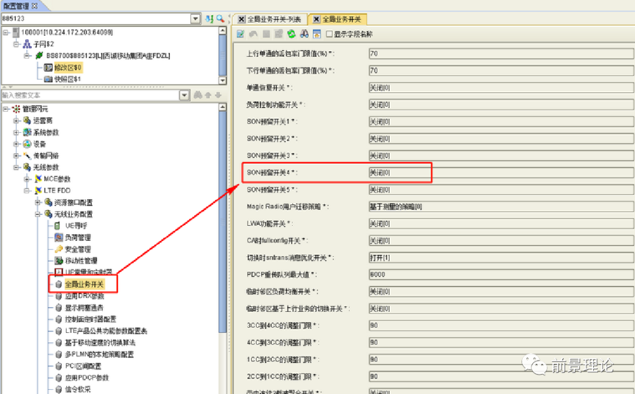
Task: Select 负荷管理 in the navigation tree
Action: [77, 237]
